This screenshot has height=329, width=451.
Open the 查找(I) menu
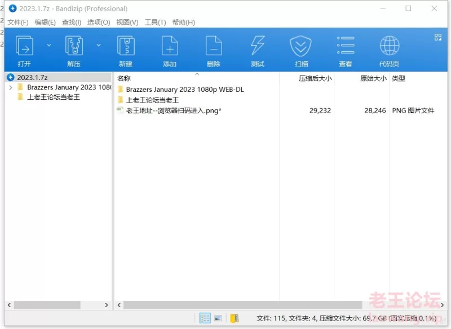72,22
